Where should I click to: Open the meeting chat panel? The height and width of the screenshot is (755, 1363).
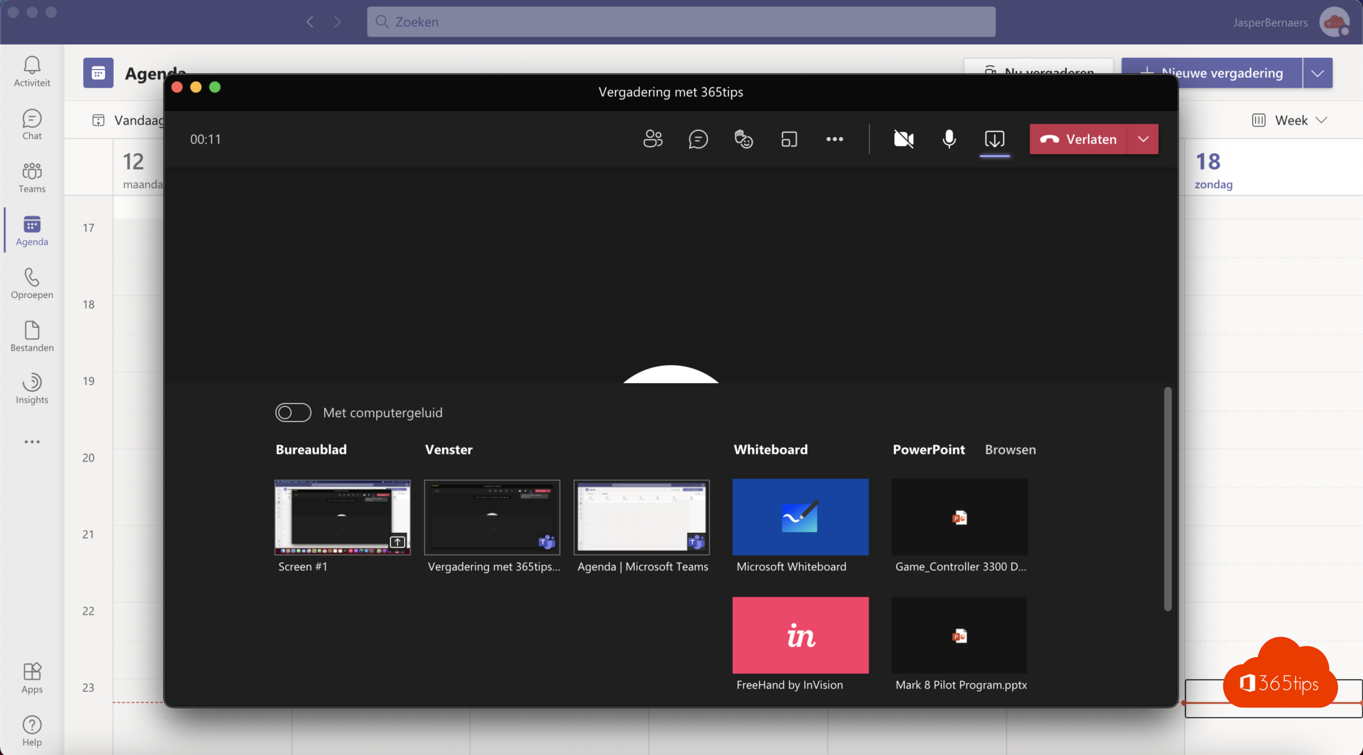(698, 139)
